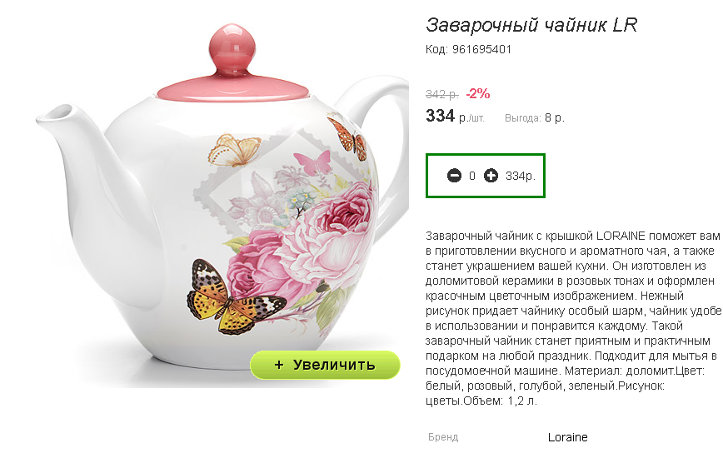The width and height of the screenshot is (723, 458).
Task: Click the crossed-out old price 342 р.
Action: pyautogui.click(x=441, y=94)
